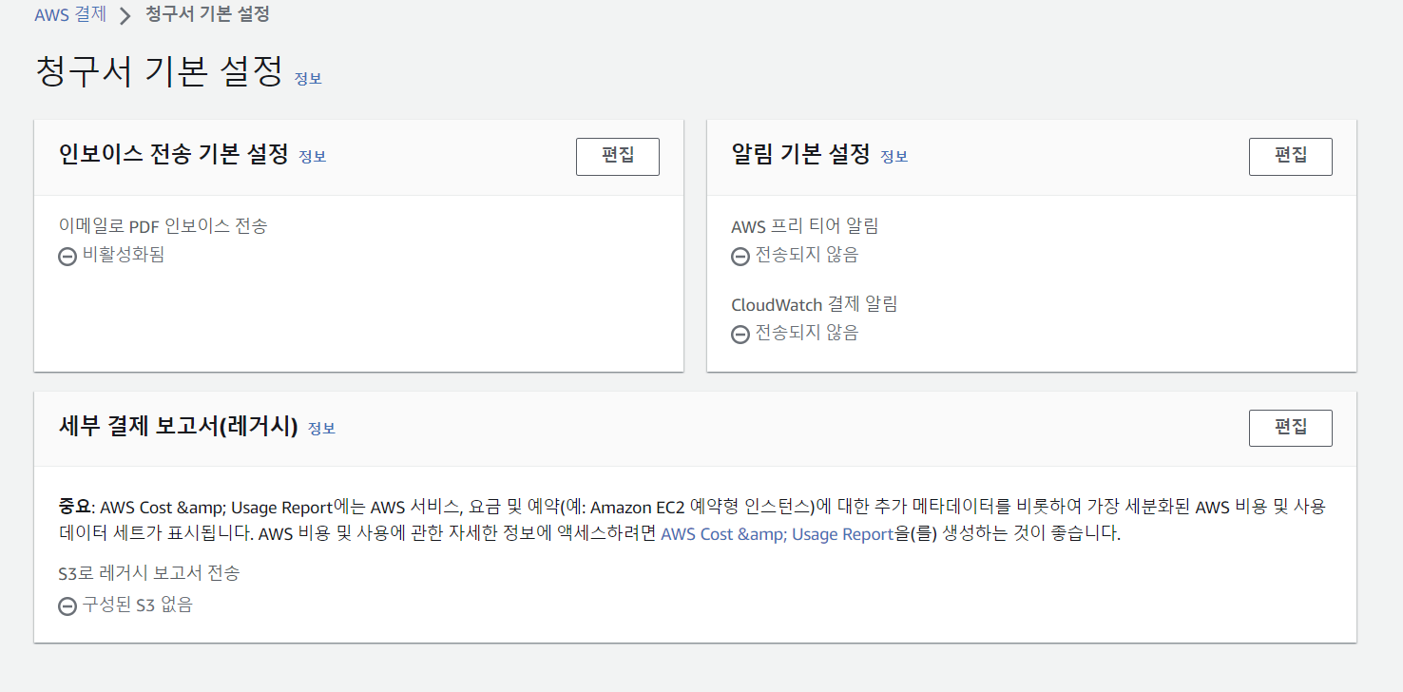Click the 세부 결제 보고서(레거시) panel heading
Screen dimensions: 1403x692
(179, 426)
